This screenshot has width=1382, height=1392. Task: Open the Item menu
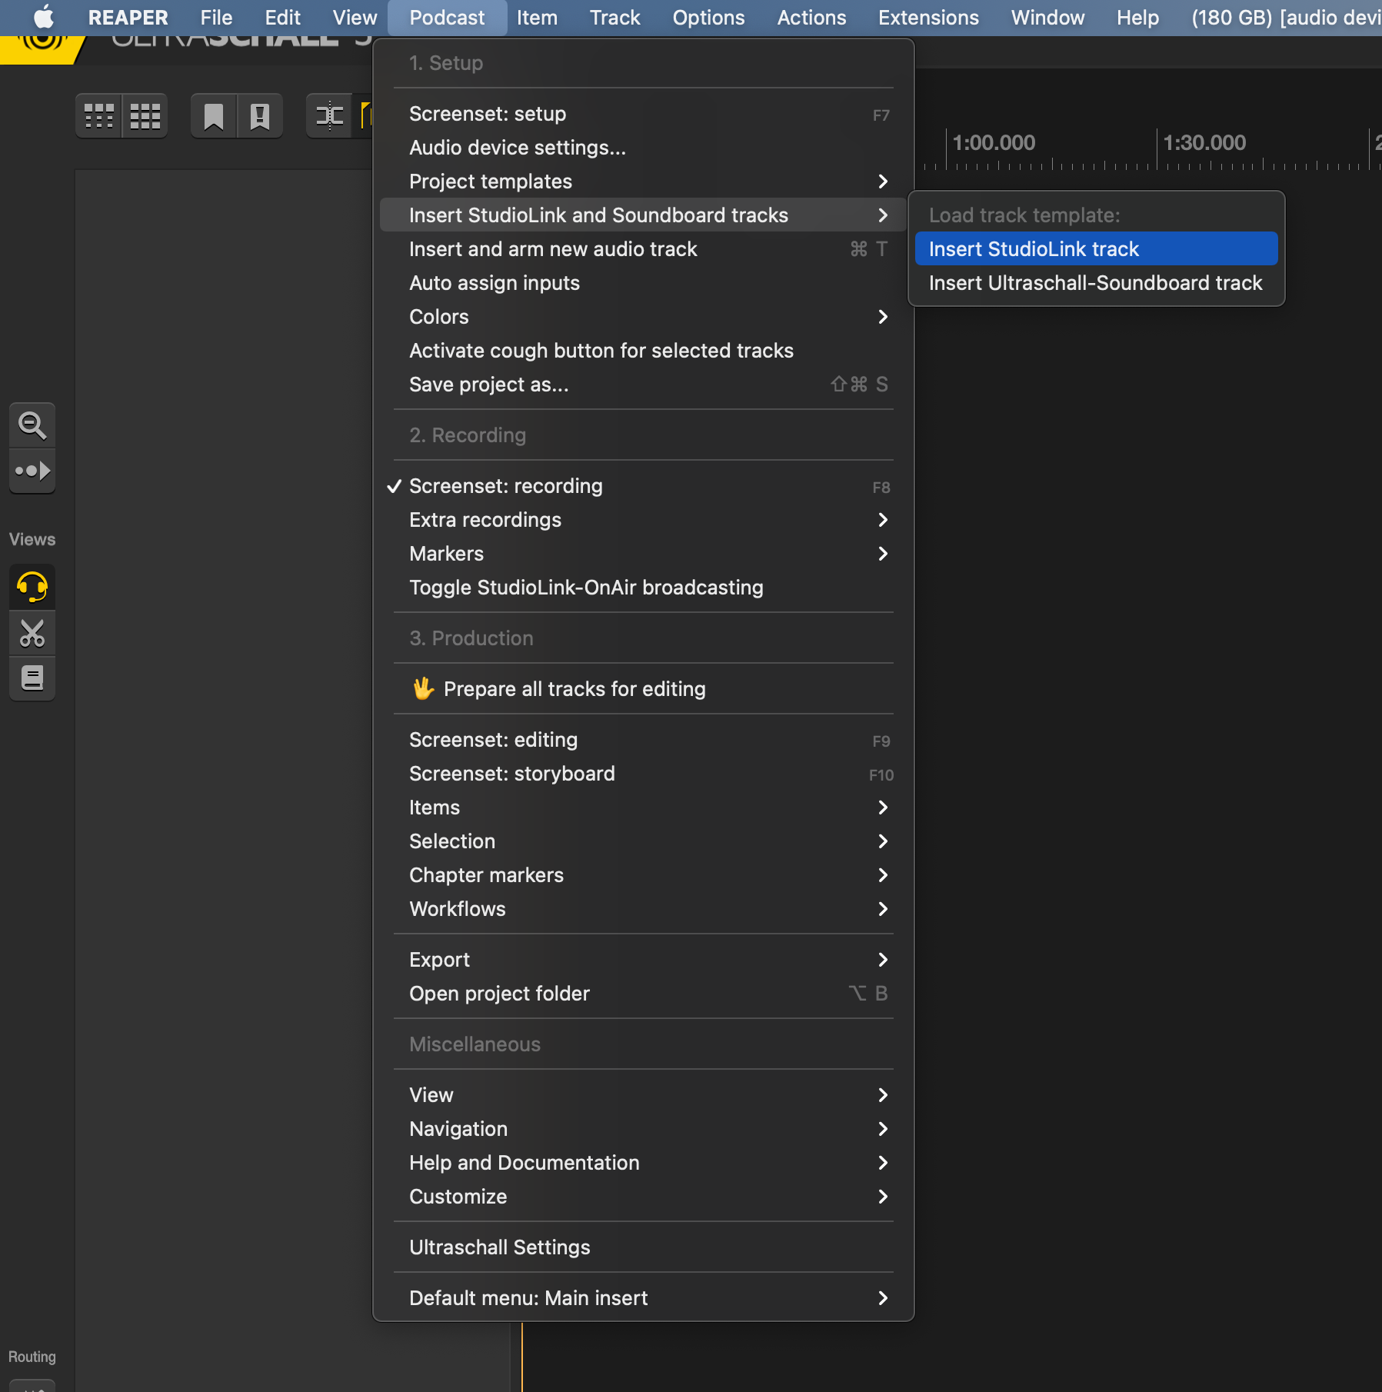point(537,18)
